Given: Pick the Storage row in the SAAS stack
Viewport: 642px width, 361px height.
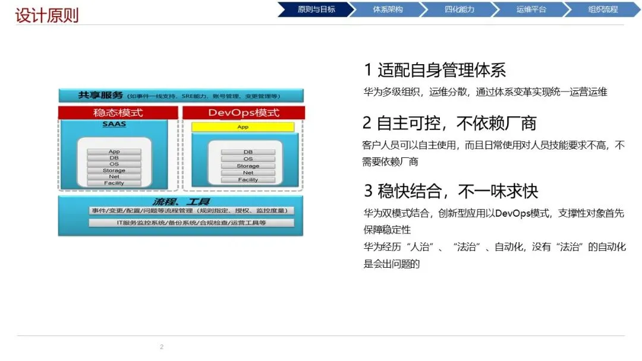Looking at the screenshot, I should [114, 170].
